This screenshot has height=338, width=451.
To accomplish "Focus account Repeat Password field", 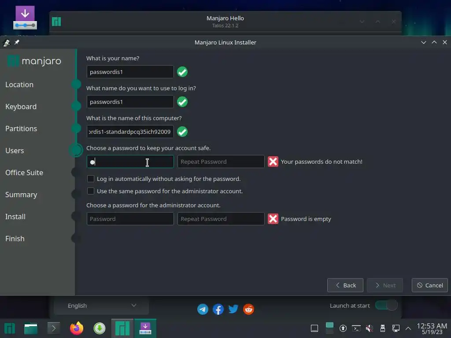I will 221,162.
